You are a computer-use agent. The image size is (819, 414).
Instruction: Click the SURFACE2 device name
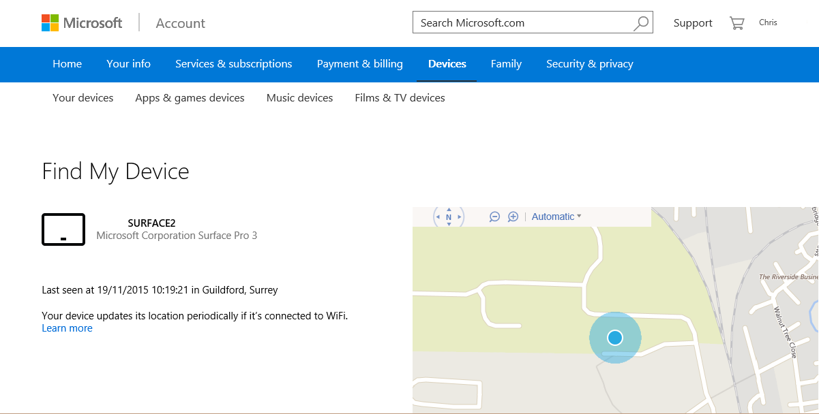[x=151, y=223]
